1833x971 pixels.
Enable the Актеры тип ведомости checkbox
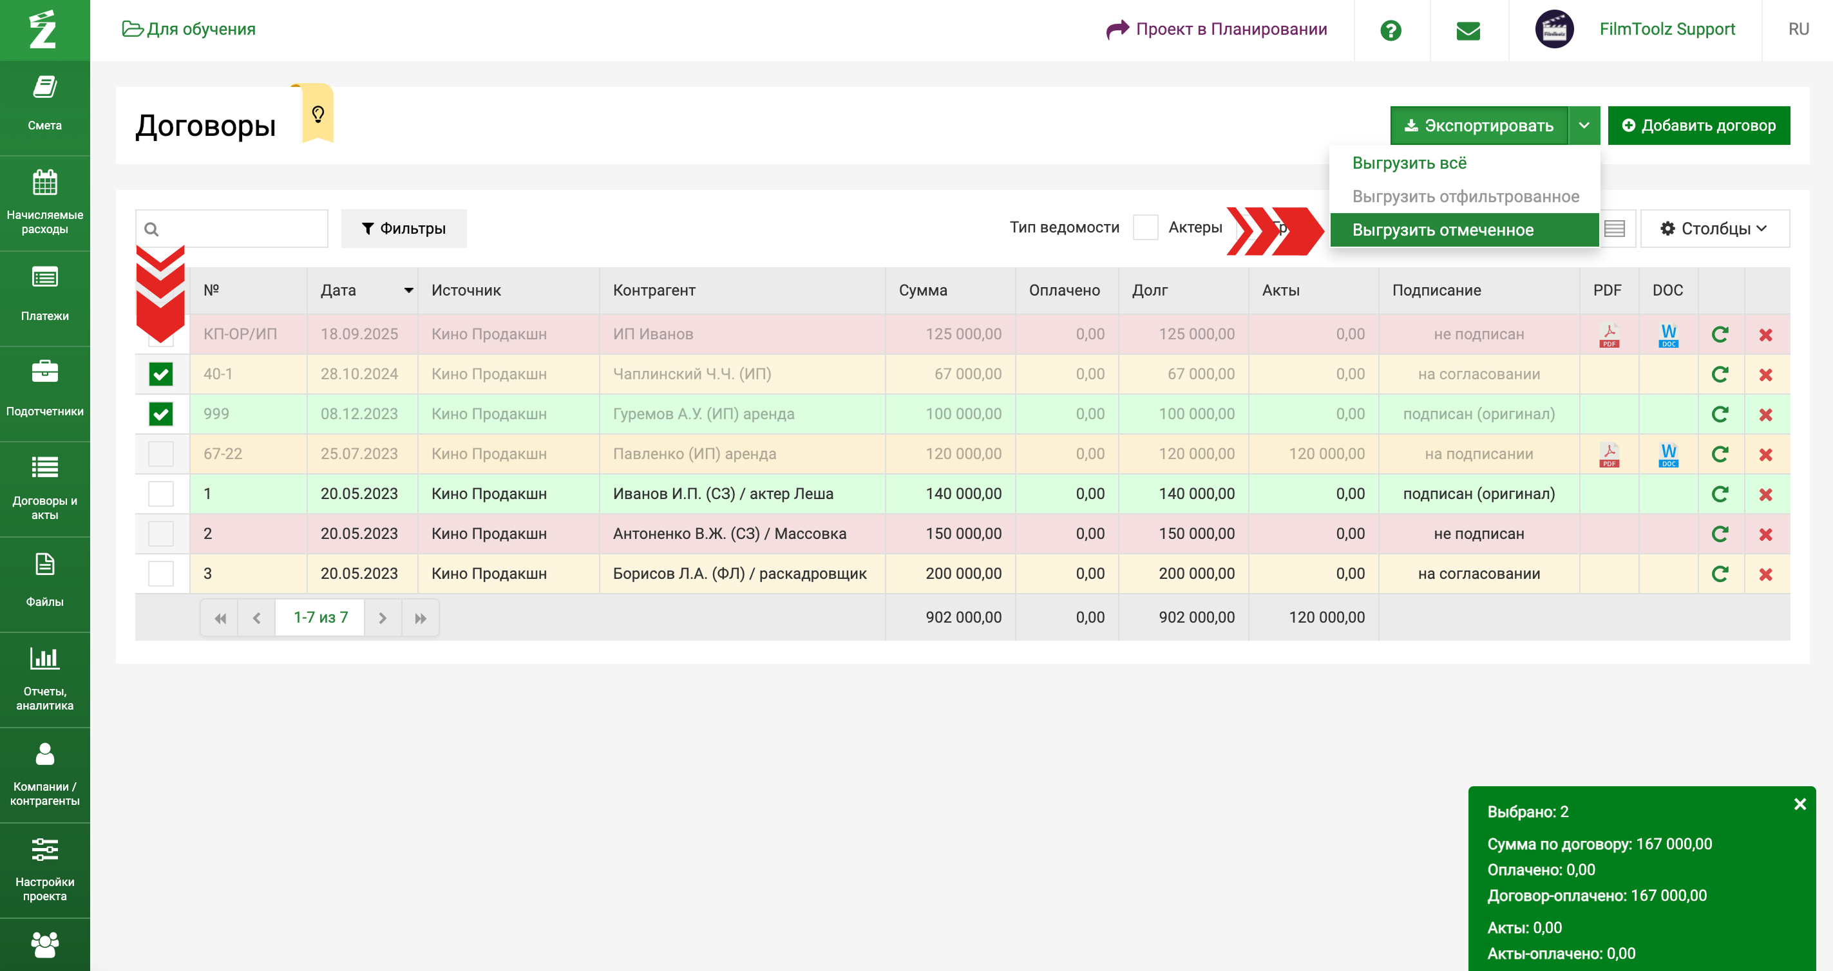(1145, 228)
